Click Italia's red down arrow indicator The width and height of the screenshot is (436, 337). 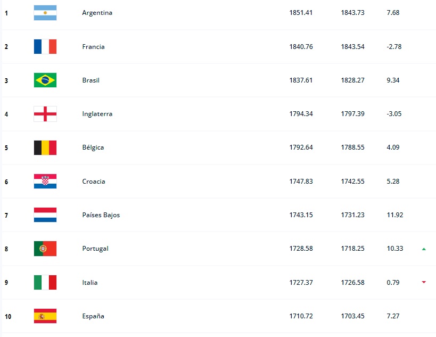click(x=424, y=282)
